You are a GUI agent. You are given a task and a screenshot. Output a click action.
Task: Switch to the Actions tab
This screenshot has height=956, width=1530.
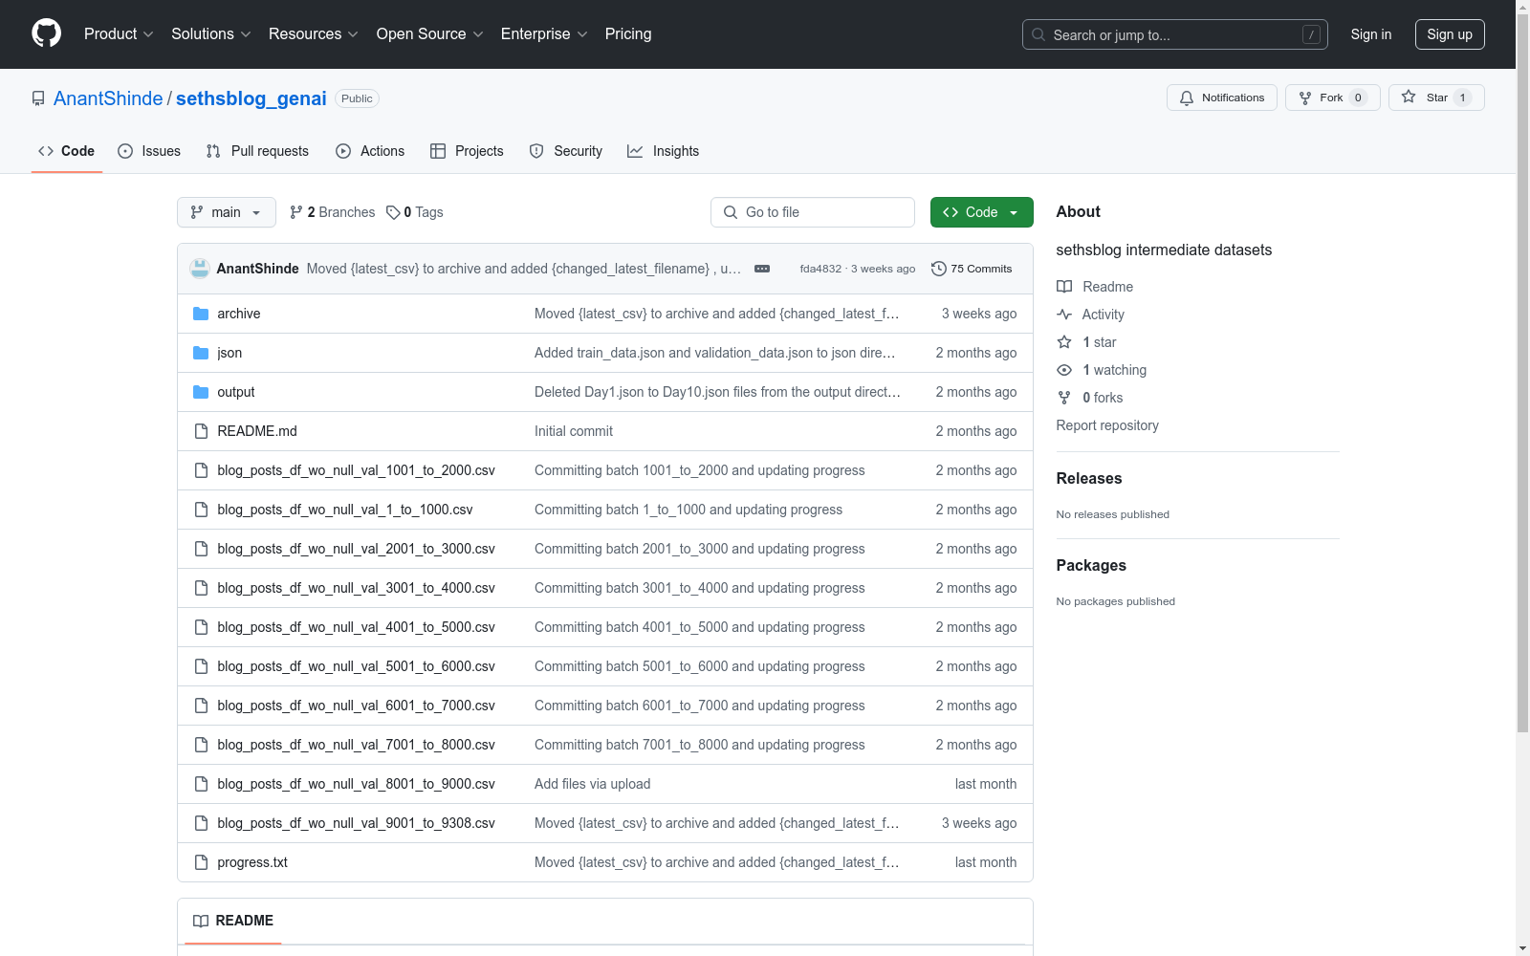coord(370,151)
